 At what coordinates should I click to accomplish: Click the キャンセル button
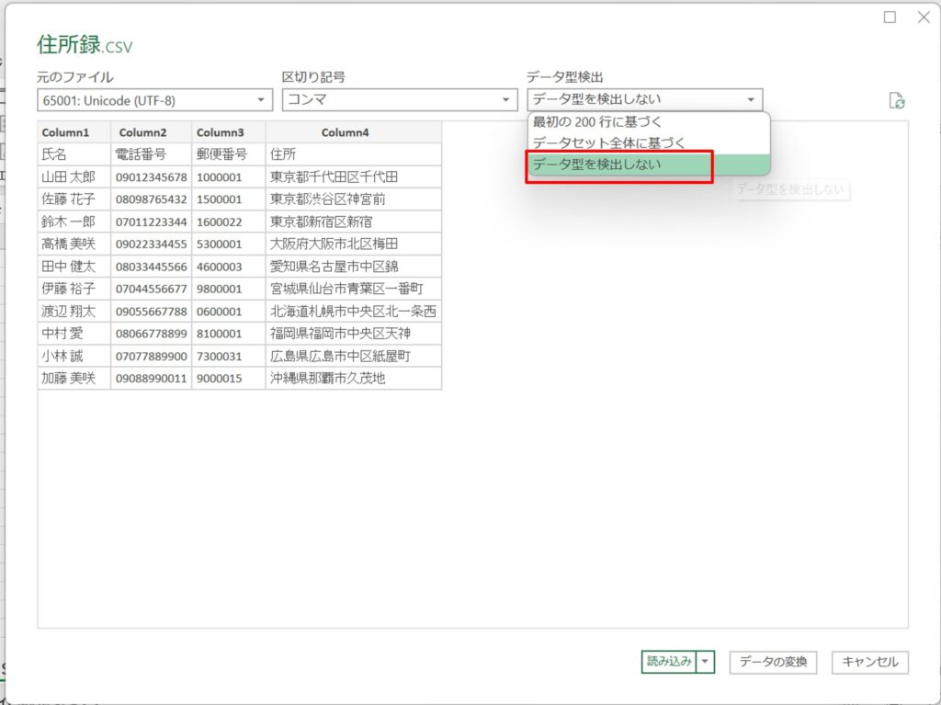pos(870,662)
